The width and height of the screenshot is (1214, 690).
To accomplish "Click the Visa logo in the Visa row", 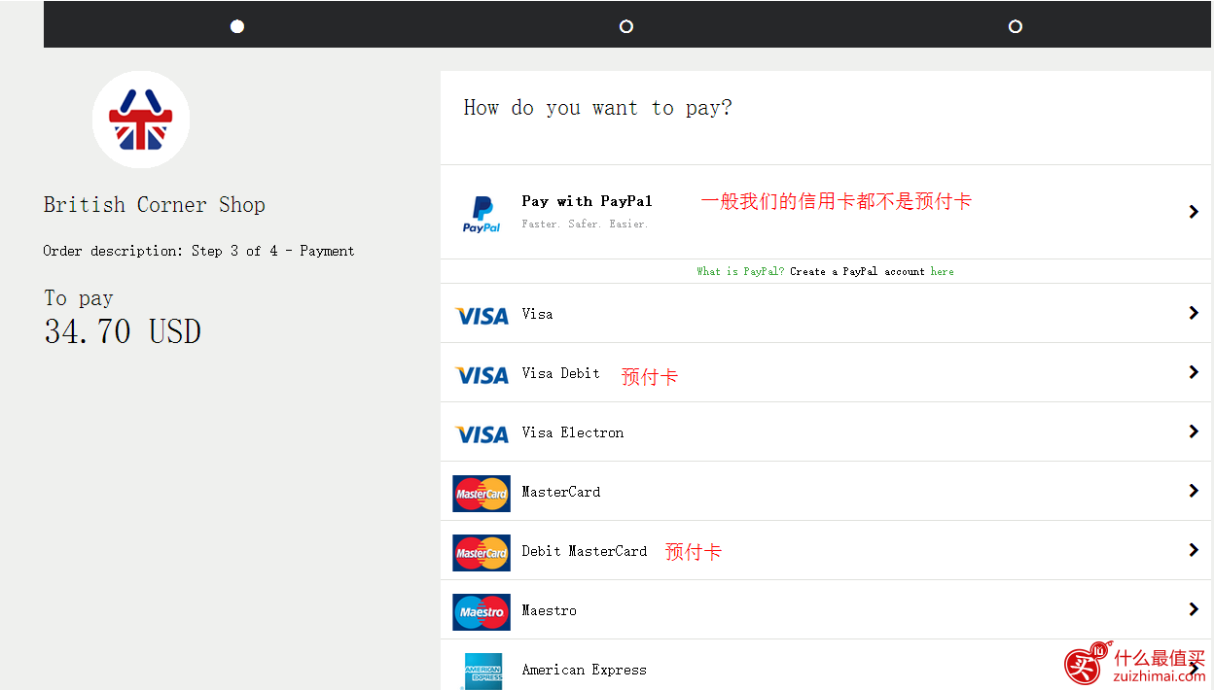I will [x=482, y=316].
